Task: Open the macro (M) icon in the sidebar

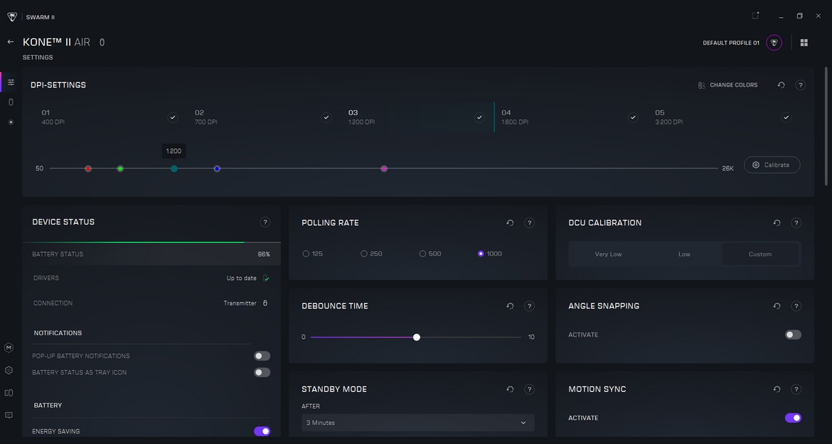Action: pos(9,348)
